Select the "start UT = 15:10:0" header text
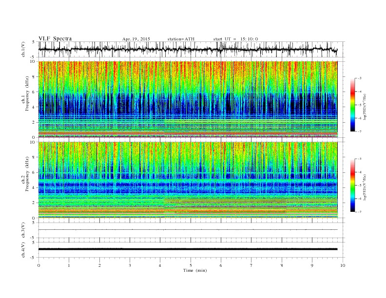The height and width of the screenshot is (298, 386). coord(235,39)
